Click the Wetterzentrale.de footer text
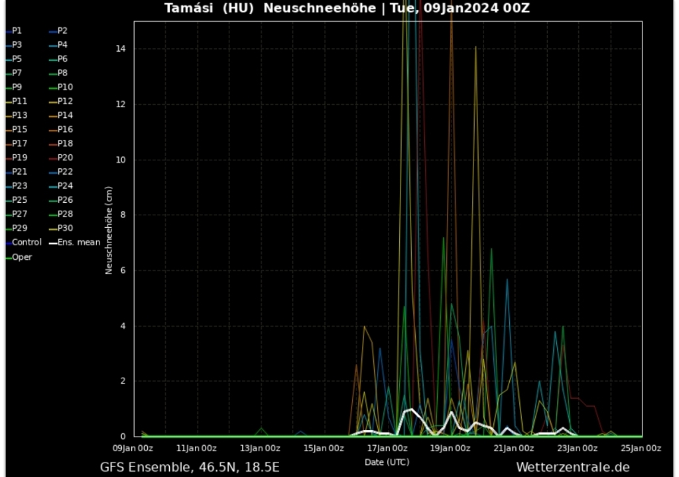 click(x=572, y=467)
